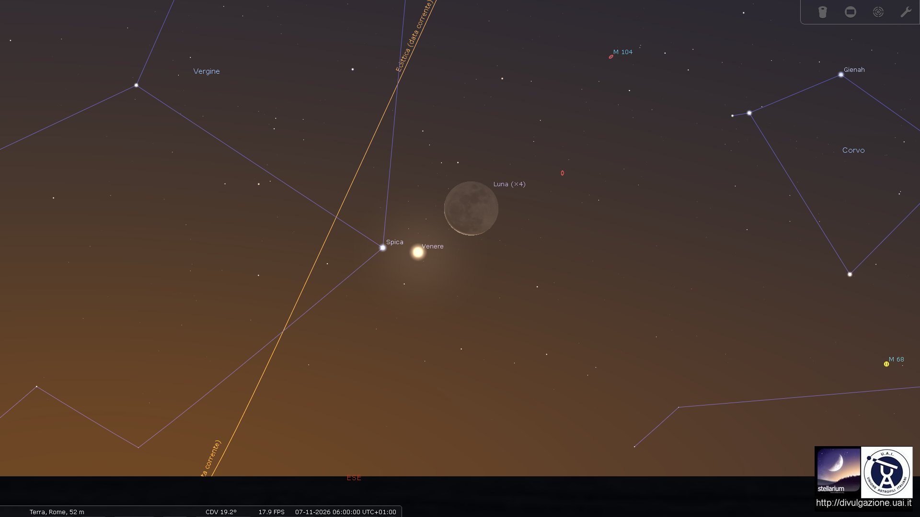Toggle the Telrad sight icon
The height and width of the screenshot is (517, 920).
[x=878, y=12]
